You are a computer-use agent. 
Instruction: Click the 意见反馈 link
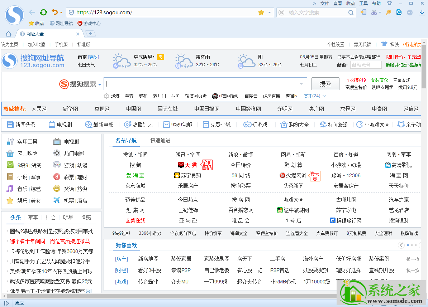point(362,44)
